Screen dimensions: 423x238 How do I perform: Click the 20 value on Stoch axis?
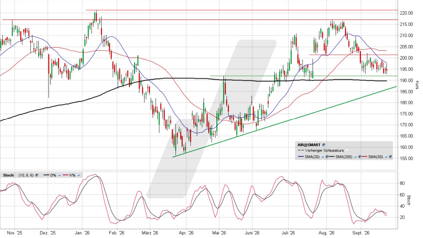(402, 217)
